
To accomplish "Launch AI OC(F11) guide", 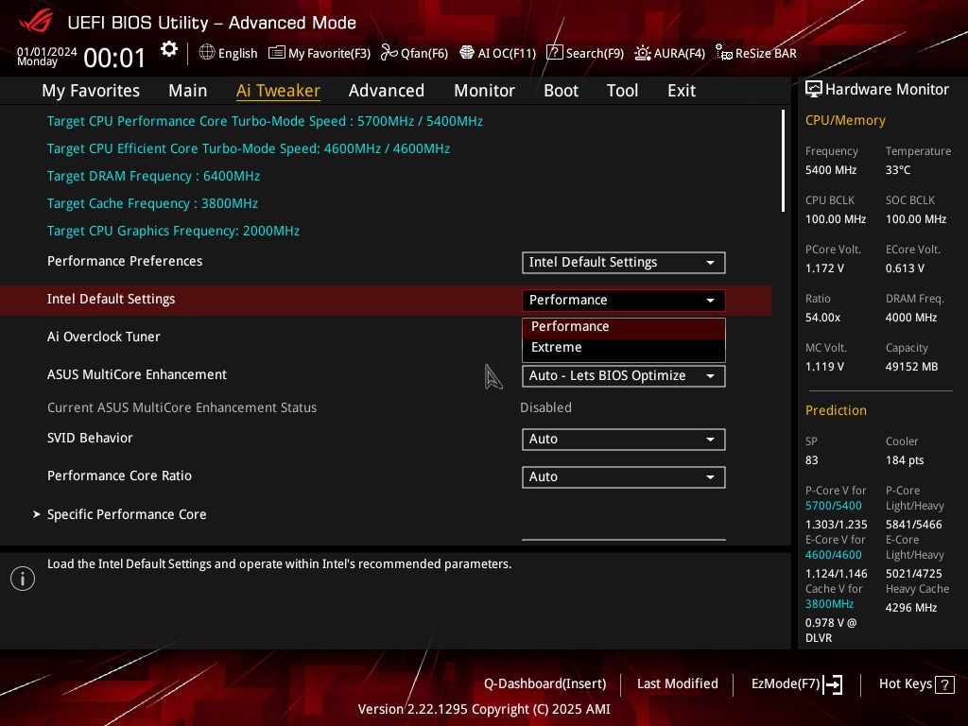I will [497, 53].
